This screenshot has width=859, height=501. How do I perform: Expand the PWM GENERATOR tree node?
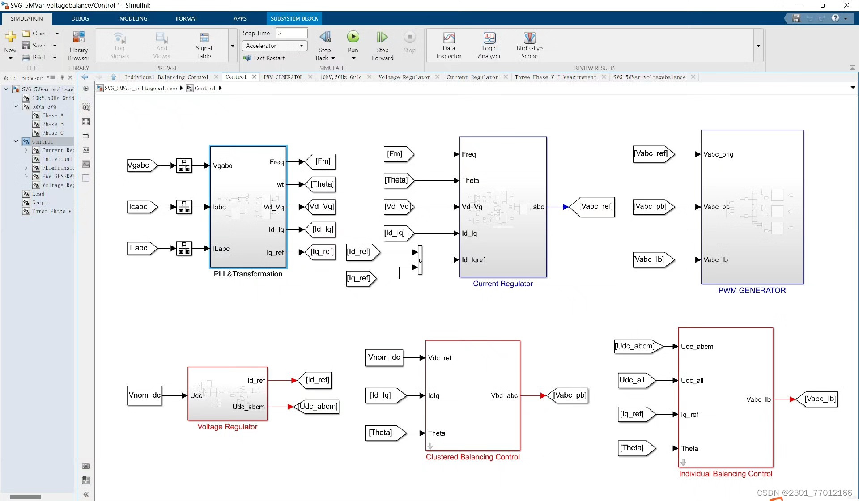pos(26,176)
